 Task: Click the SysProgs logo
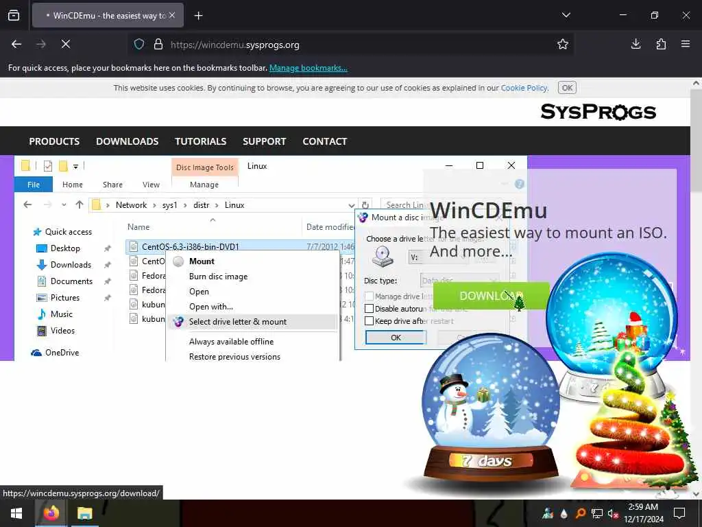(598, 112)
